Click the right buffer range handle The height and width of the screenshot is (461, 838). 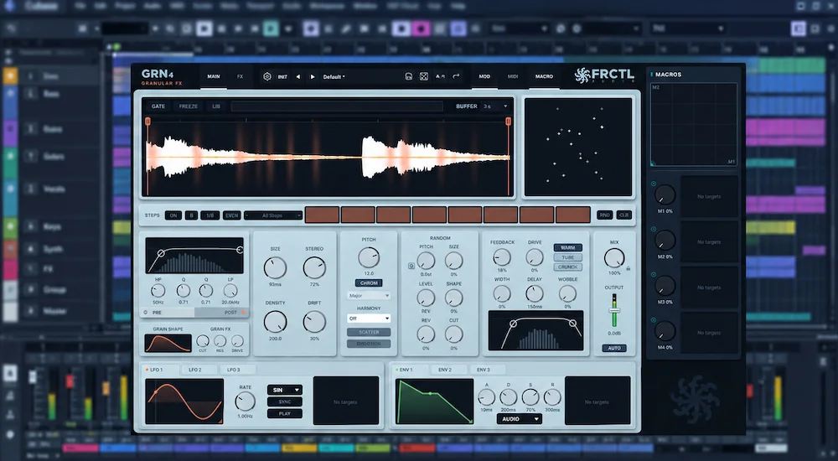tap(509, 122)
